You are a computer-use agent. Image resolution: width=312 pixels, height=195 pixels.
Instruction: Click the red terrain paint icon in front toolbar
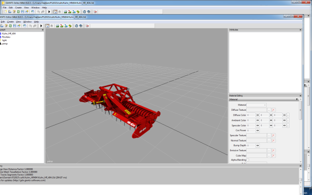62,26
